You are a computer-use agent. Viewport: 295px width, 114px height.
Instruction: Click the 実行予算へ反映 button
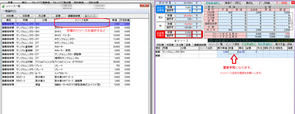point(284,44)
